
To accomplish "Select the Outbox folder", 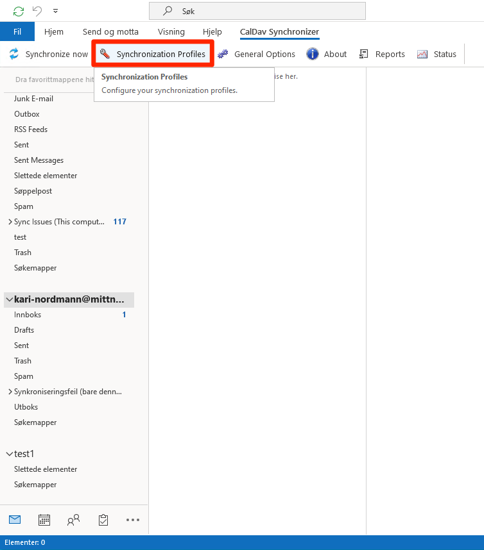I will 27,114.
